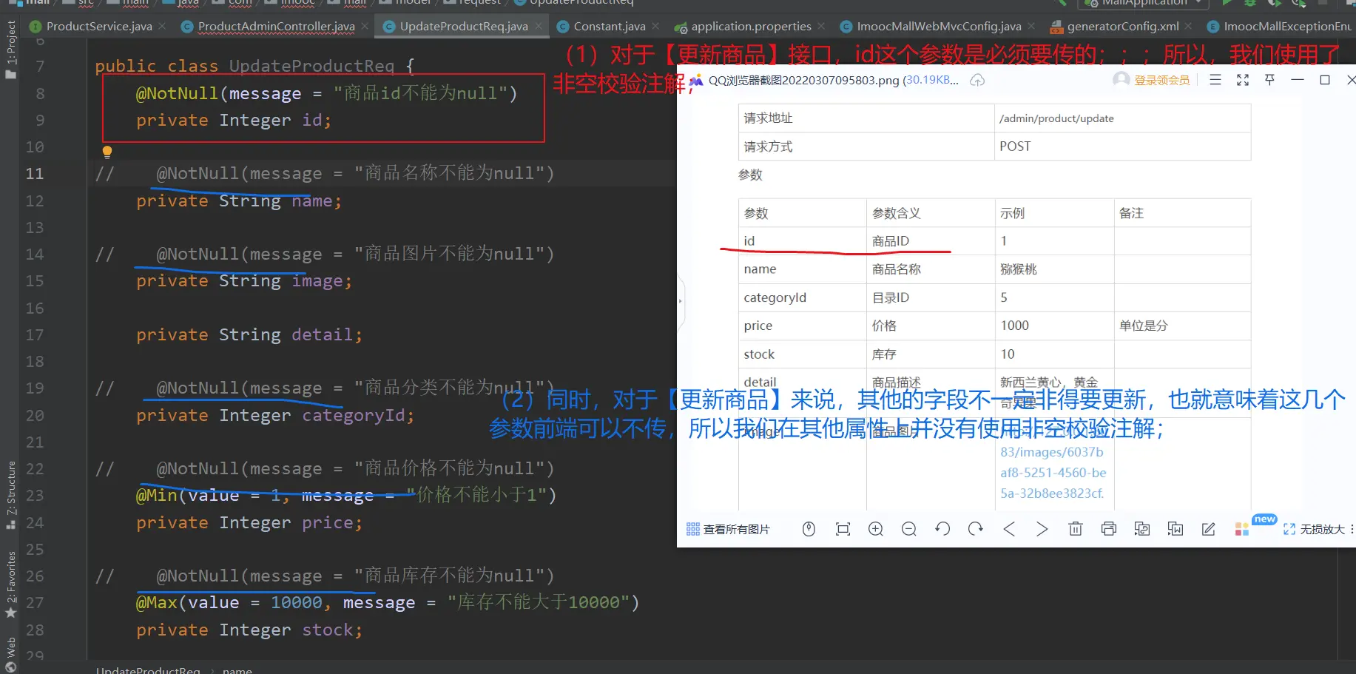Screen dimensions: 1356x674
Task: Toggle the Structure tool window
Action: coord(10,494)
